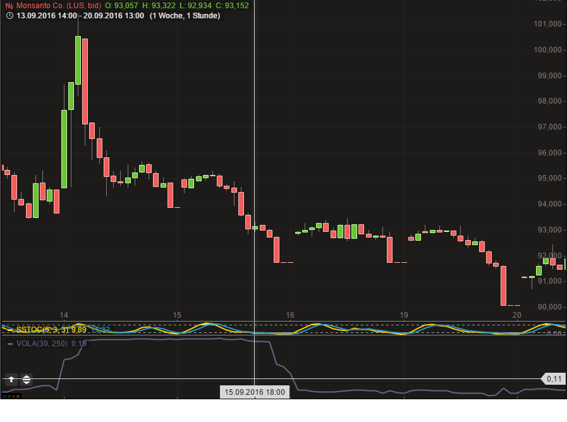Click the purple VOLA legend color swatch
The height and width of the screenshot is (422, 567).
tap(10, 344)
